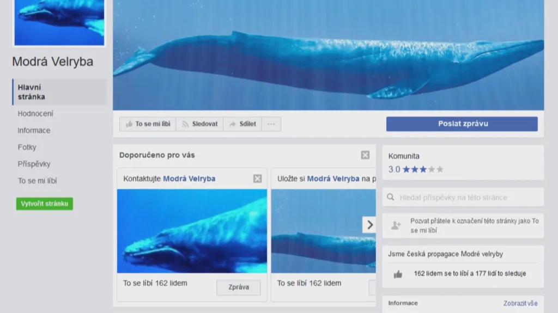Click Vytvořit stránku green button
The height and width of the screenshot is (313, 558).
click(x=45, y=204)
